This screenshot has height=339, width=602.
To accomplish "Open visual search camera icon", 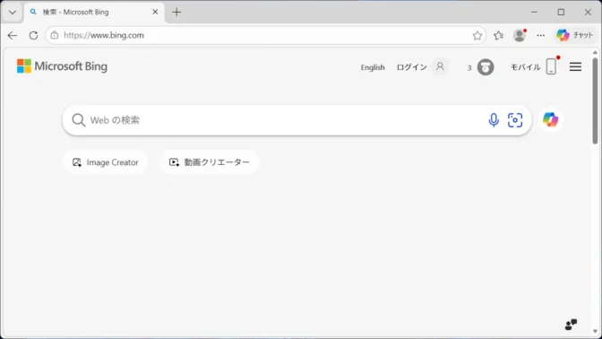I will coord(515,120).
